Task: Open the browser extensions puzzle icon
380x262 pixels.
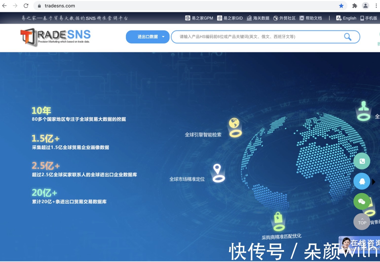Action: [x=355, y=6]
